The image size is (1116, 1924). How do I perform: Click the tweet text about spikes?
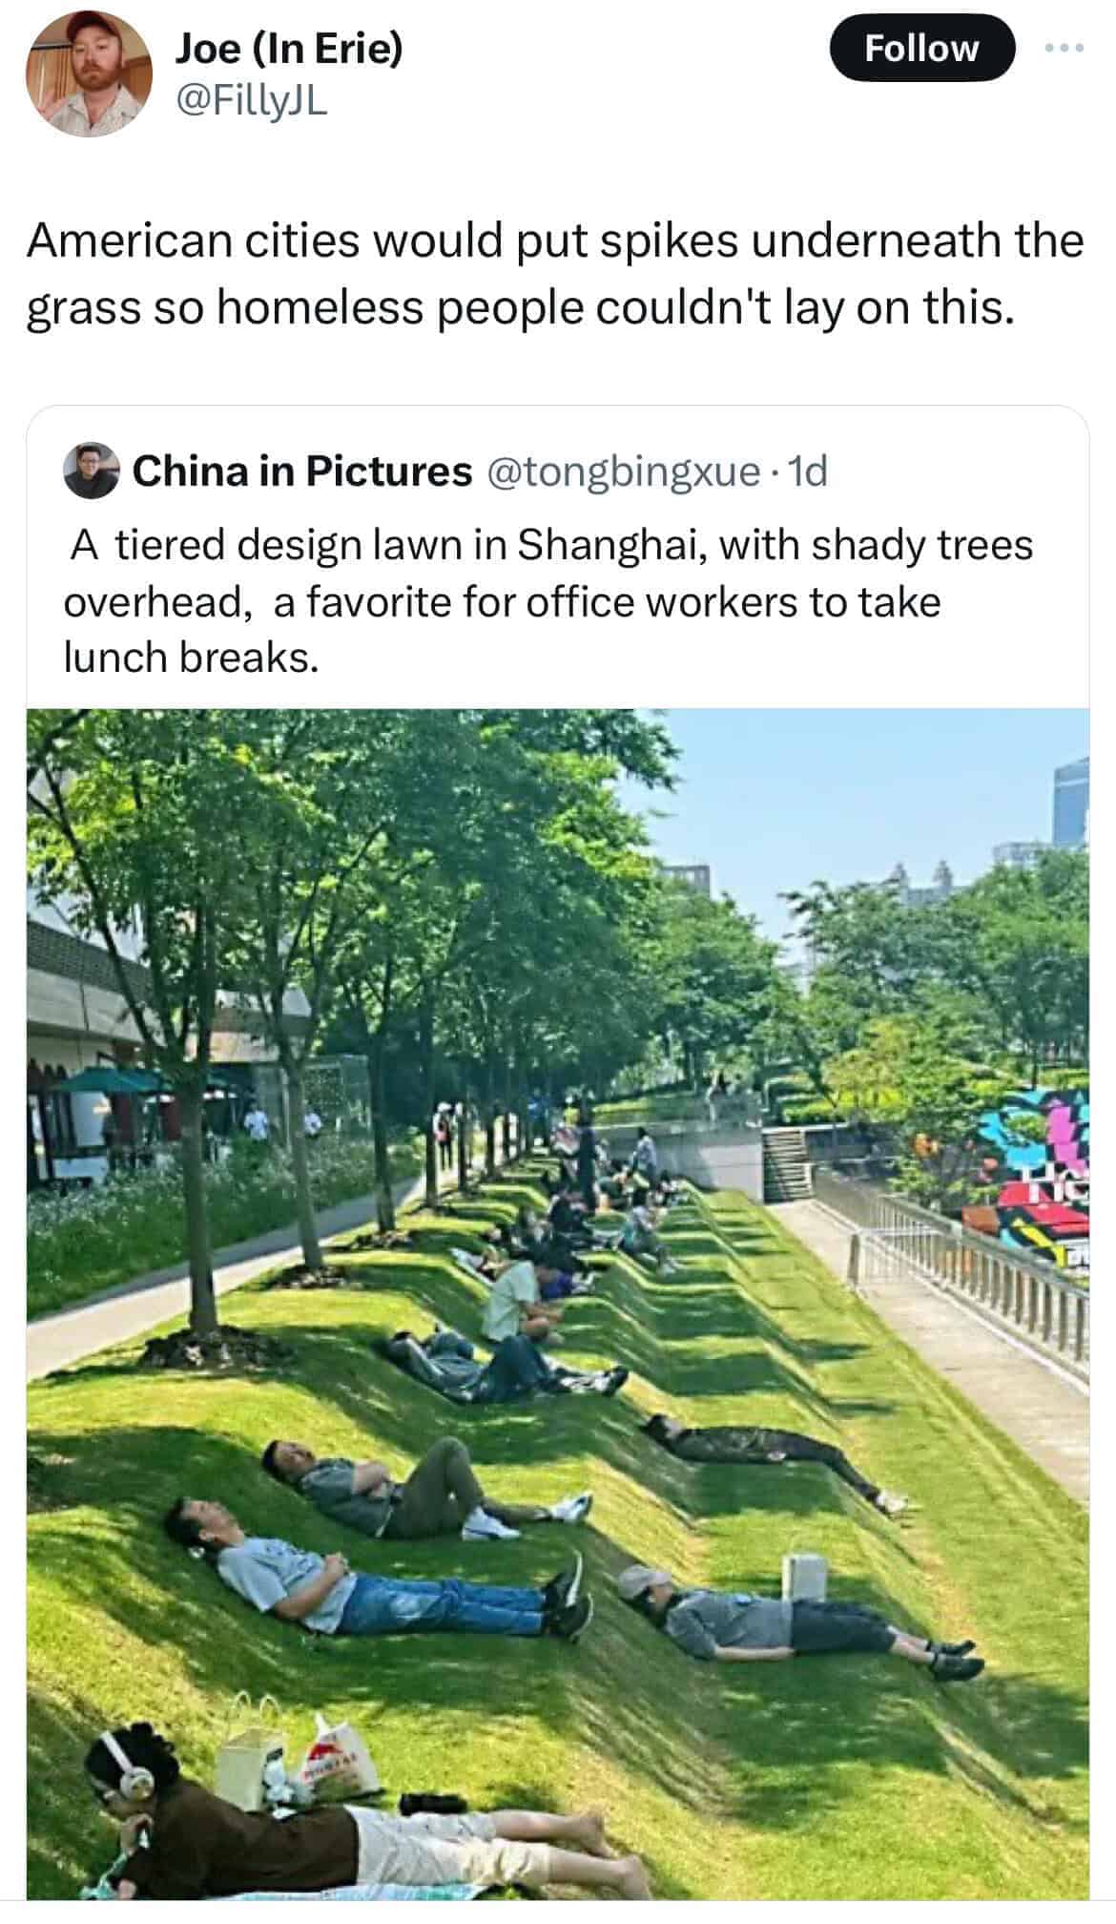click(x=555, y=273)
